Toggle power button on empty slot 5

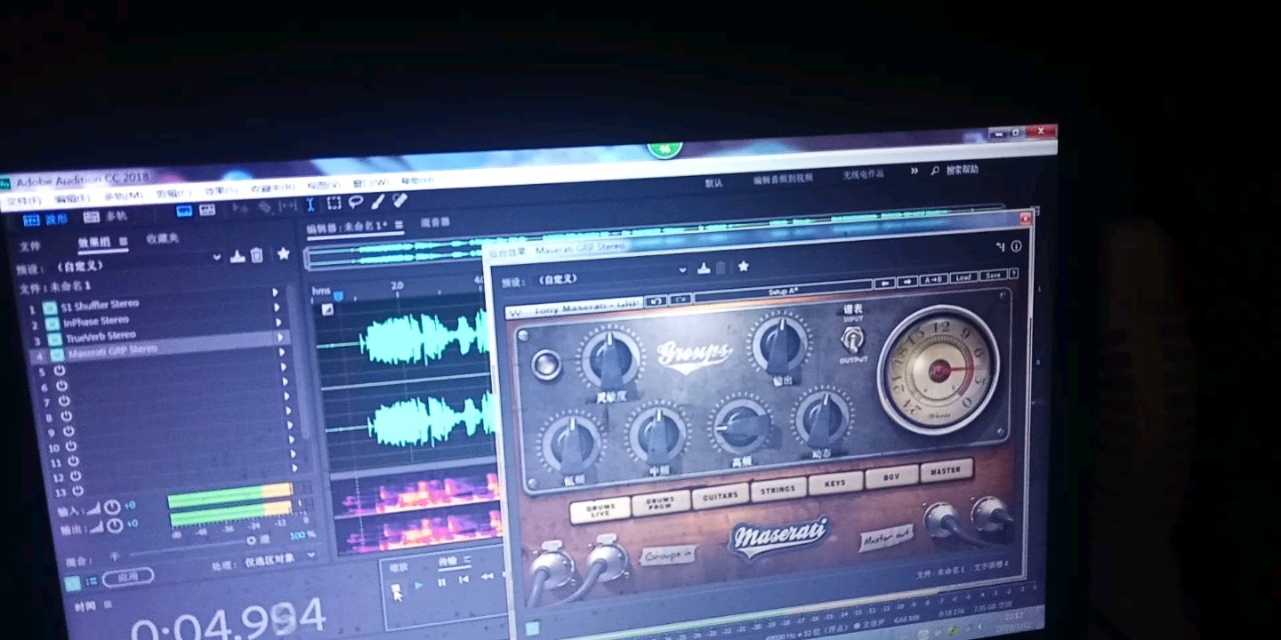(60, 372)
